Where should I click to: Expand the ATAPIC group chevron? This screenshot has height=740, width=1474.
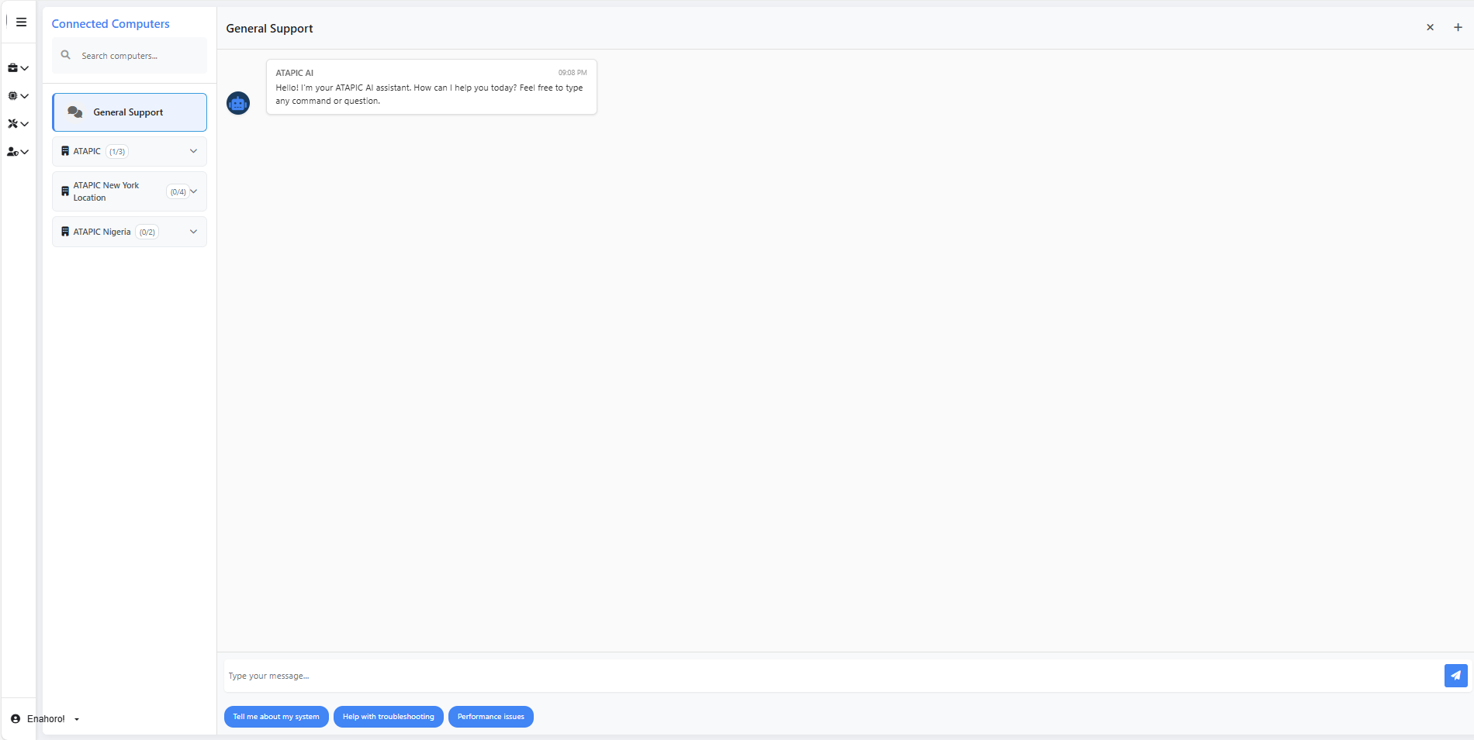pyautogui.click(x=193, y=151)
